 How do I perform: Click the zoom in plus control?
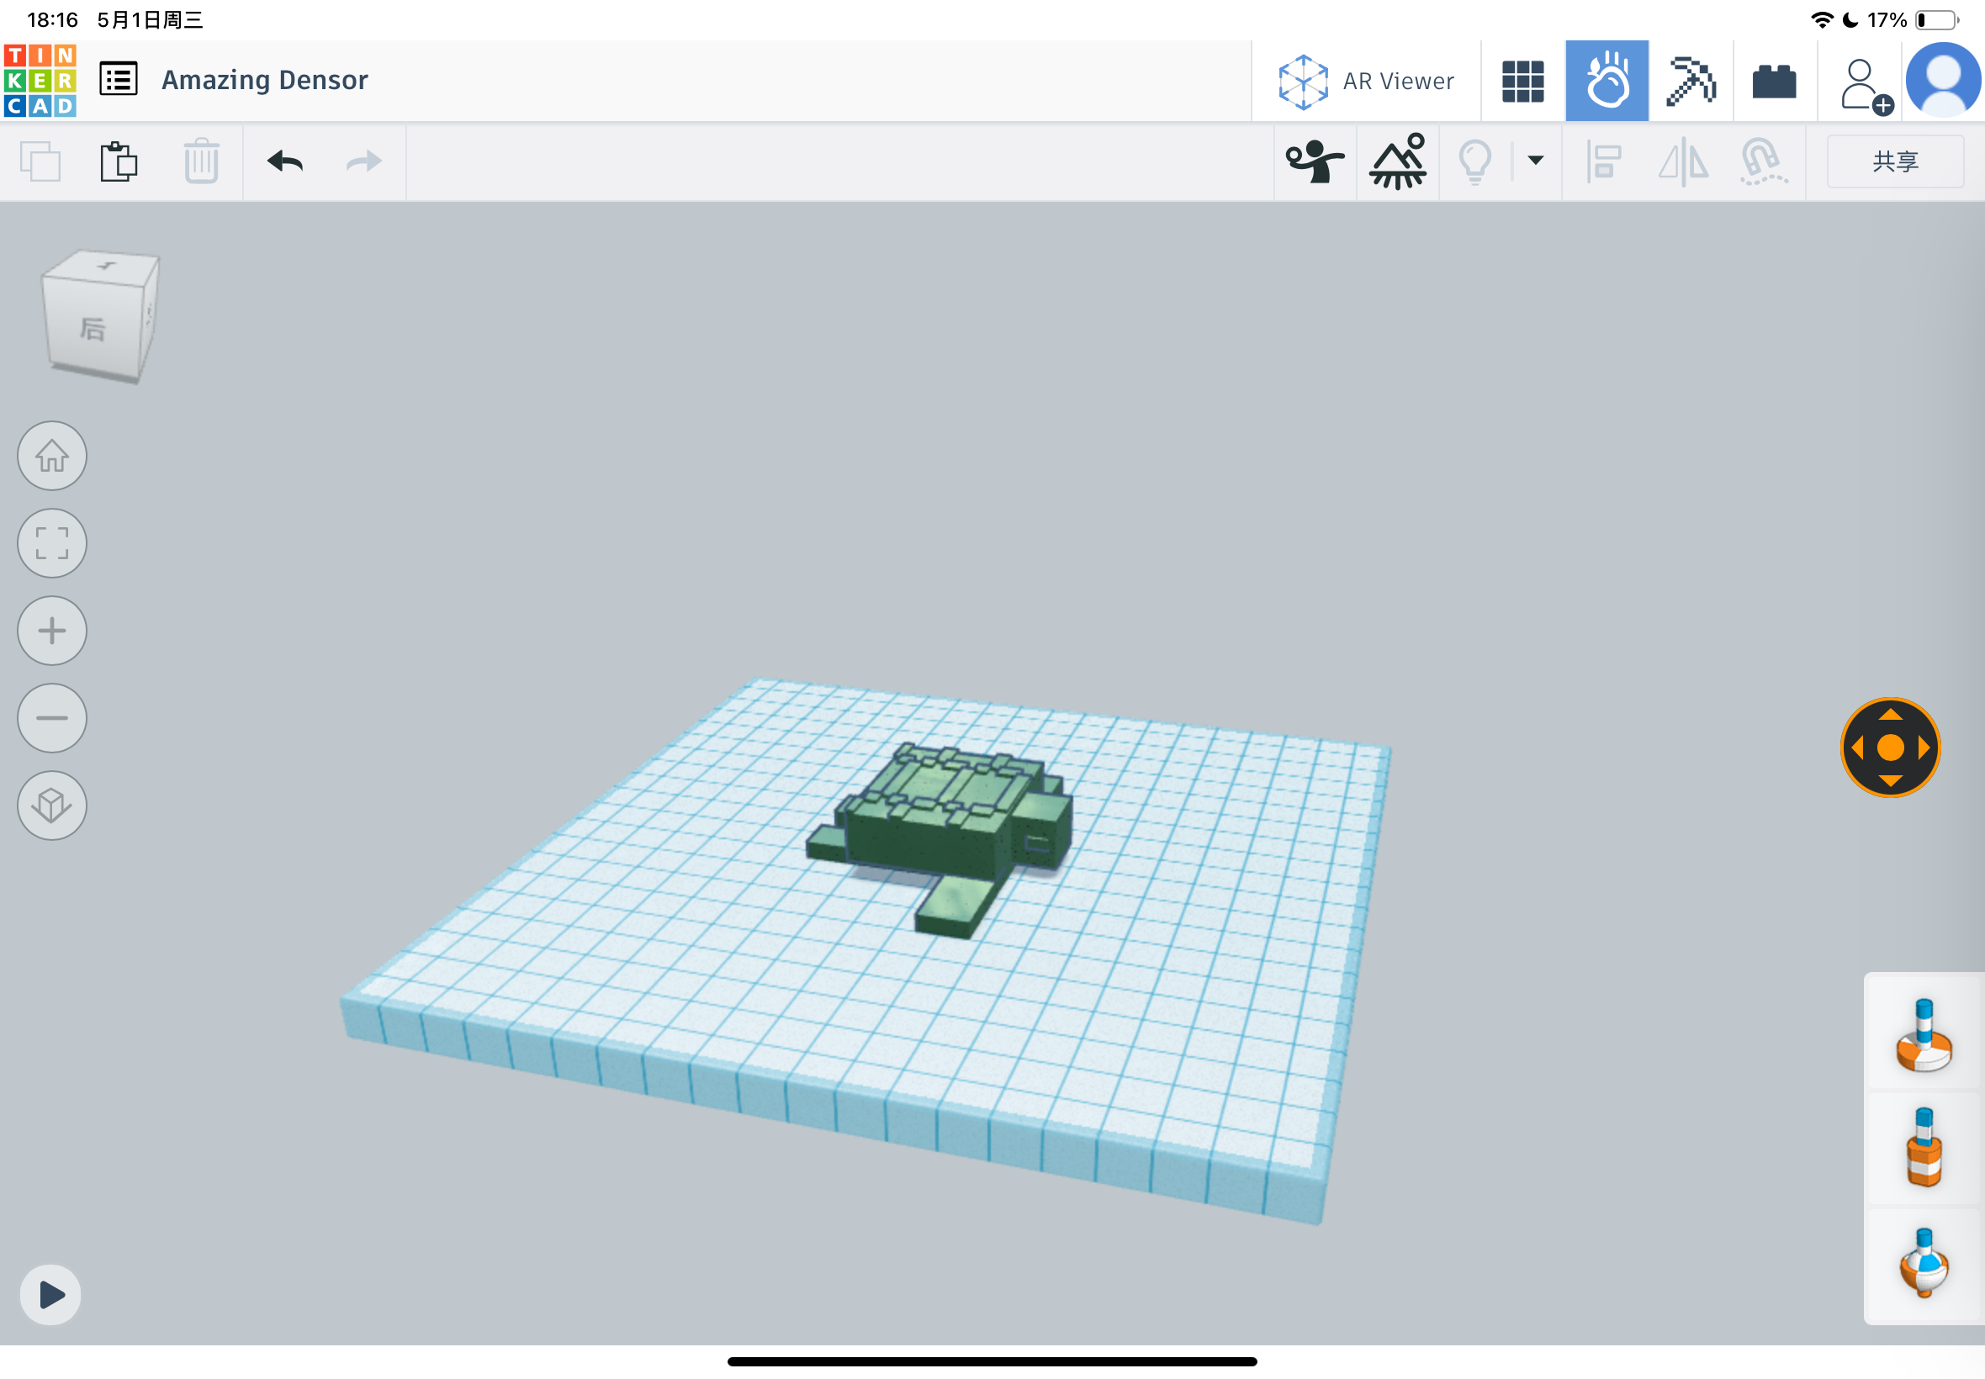[x=51, y=630]
